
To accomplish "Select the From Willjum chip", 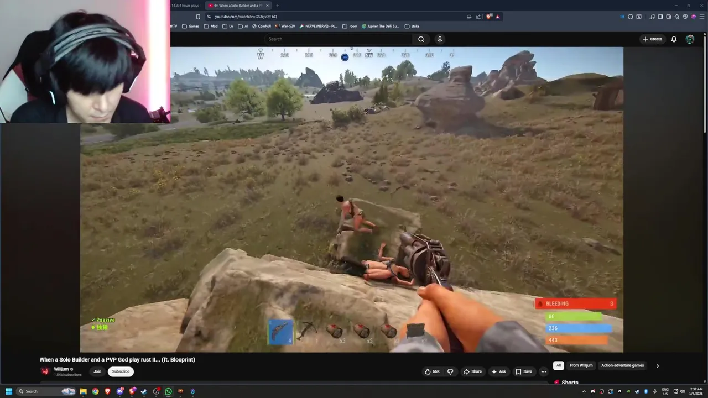I will [581, 365].
